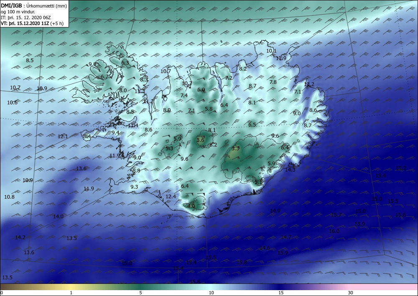
Task: Click the 'og 100 m vindur.' legend line
Action: tap(18, 11)
